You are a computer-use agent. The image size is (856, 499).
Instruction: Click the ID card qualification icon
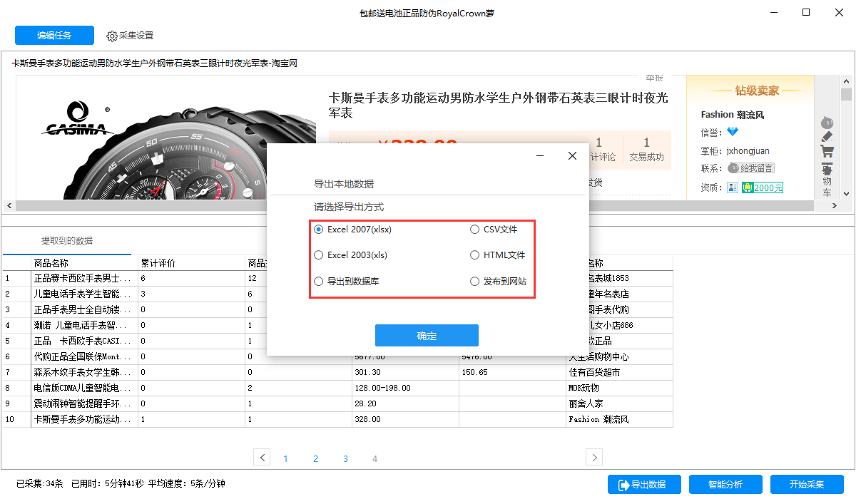click(x=733, y=187)
